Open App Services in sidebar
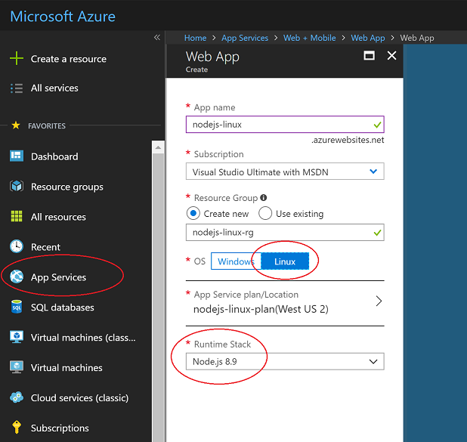 tap(58, 277)
